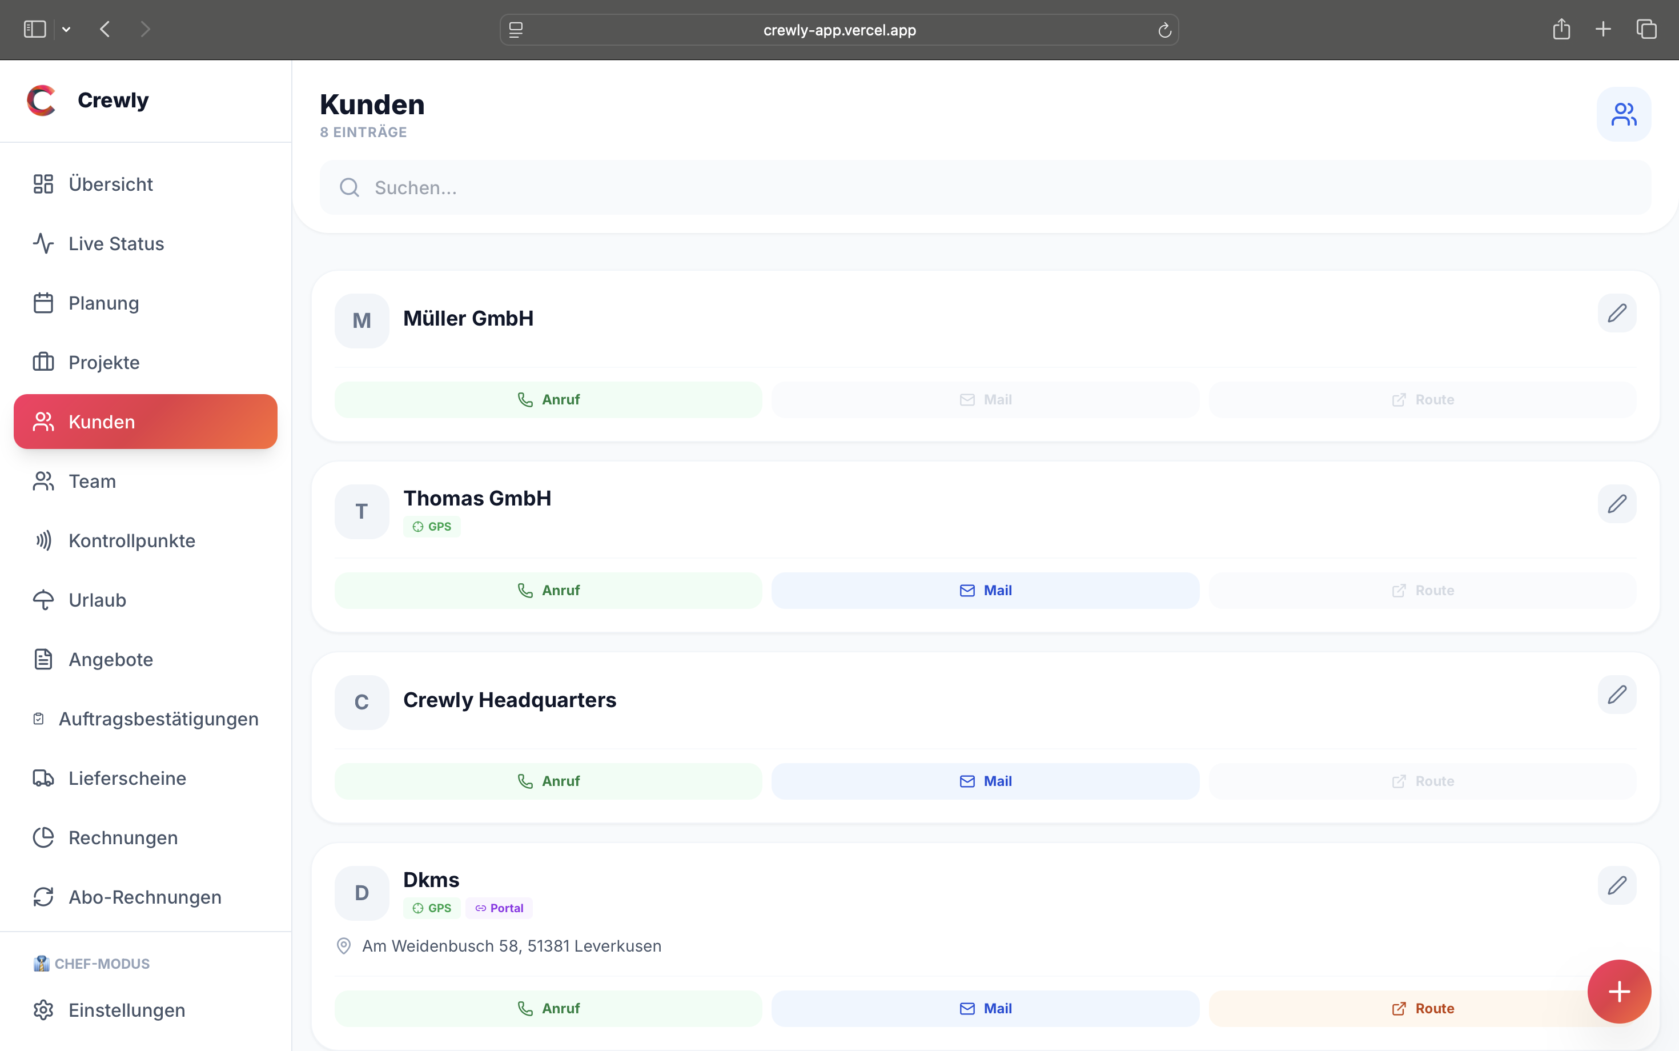This screenshot has width=1679, height=1051.
Task: Focus the Suchen search field
Action: pyautogui.click(x=985, y=188)
